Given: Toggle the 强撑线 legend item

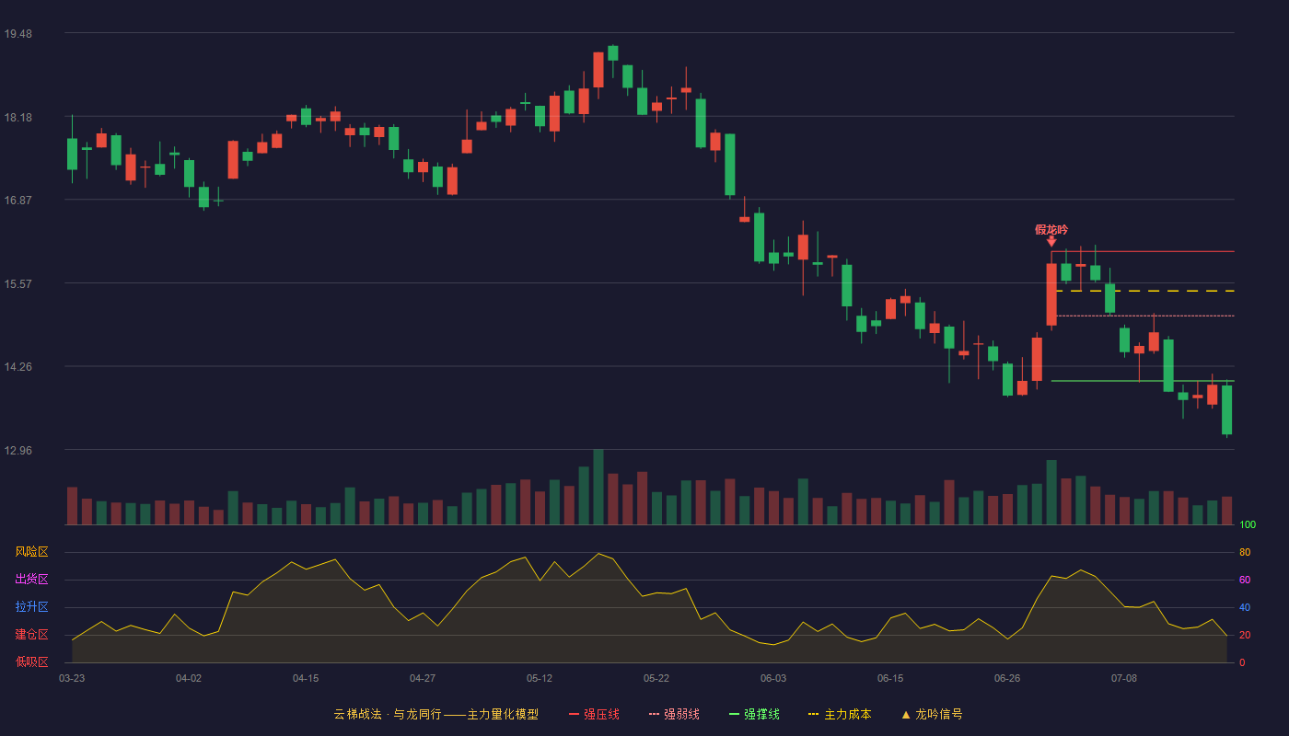Looking at the screenshot, I should [x=754, y=714].
